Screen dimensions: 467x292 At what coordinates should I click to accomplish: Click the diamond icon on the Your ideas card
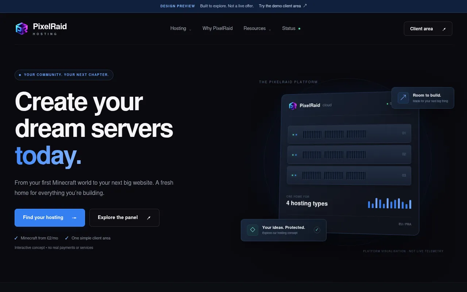252,230
